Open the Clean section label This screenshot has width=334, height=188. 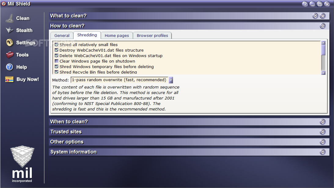[x=23, y=18]
